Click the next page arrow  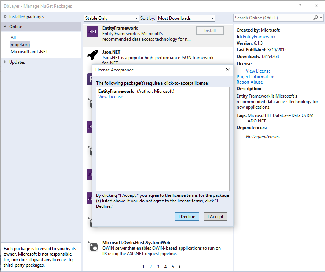tap(180, 267)
